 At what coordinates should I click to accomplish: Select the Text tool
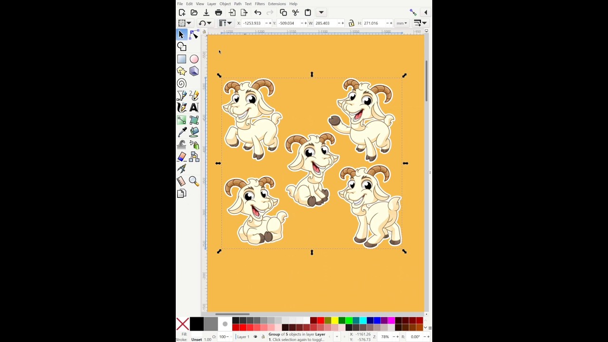[194, 108]
